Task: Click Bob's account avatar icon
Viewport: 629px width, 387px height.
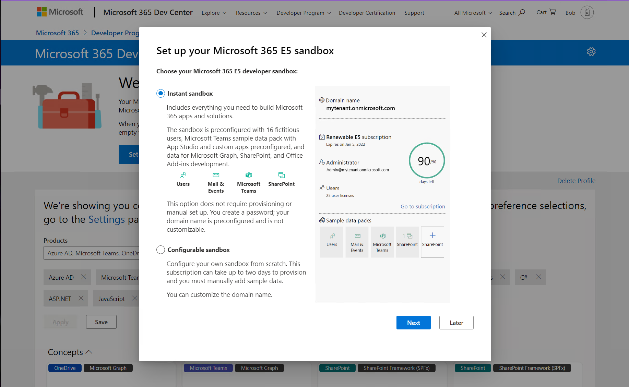Action: [587, 13]
